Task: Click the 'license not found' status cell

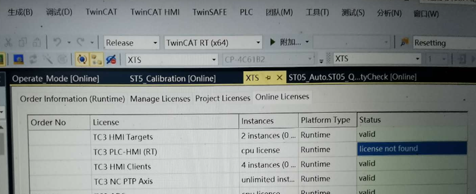Action: click(412, 148)
